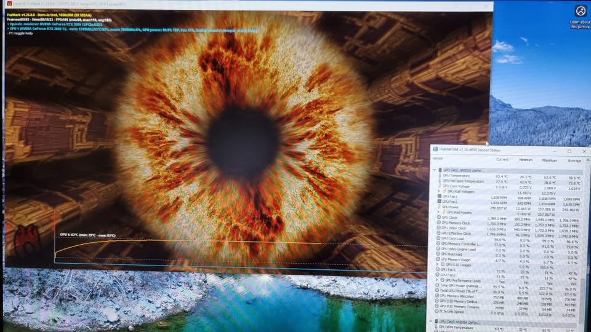Image resolution: width=591 pixels, height=332 pixels.
Task: Click the icon beside GPU Memory Controller Load
Action: 438,243
